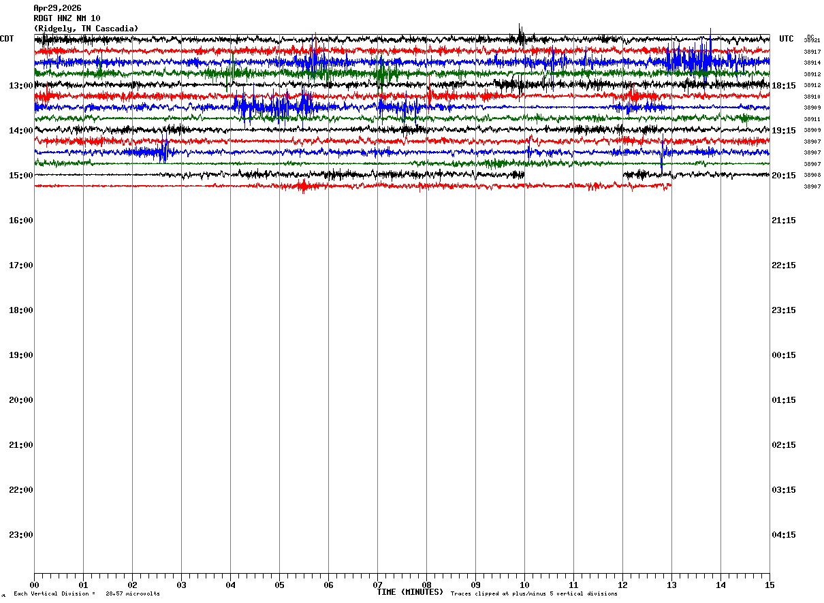The height and width of the screenshot is (603, 824).
Task: Click the 14:00 CDT row label
Action: pos(21,131)
